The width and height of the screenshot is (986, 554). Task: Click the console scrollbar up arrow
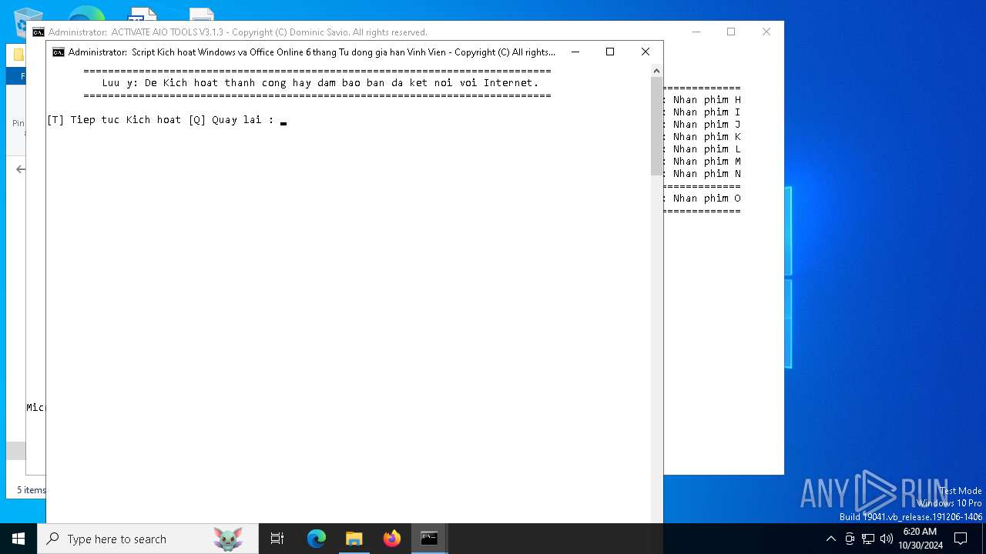(657, 71)
